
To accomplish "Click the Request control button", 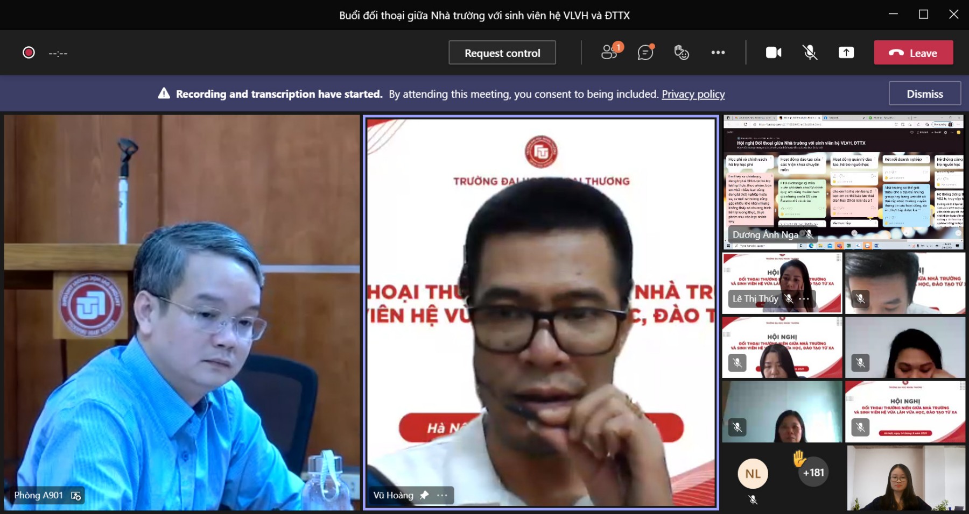I will click(502, 53).
